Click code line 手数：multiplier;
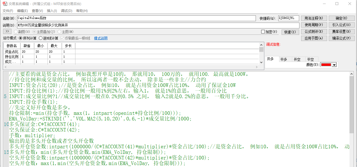Screen dimensions: 357x167 (32, 135)
